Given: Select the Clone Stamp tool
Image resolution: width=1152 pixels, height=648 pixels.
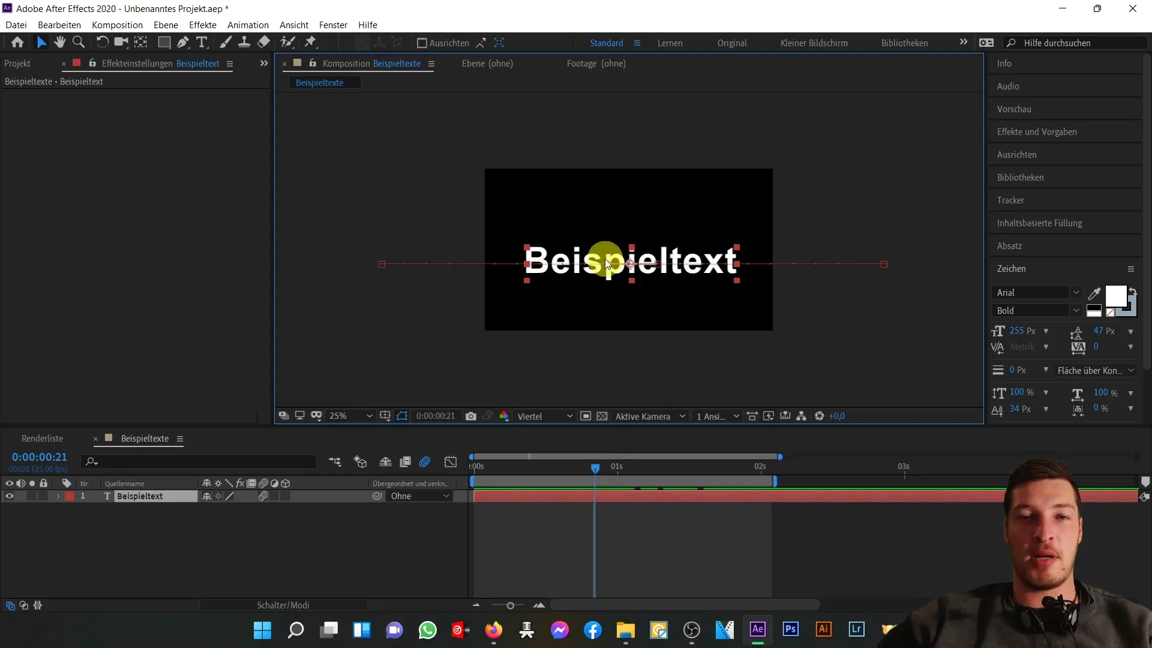Looking at the screenshot, I should [244, 43].
